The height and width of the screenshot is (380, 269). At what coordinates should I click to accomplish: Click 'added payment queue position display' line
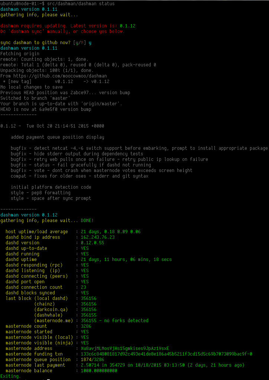click(x=58, y=137)
